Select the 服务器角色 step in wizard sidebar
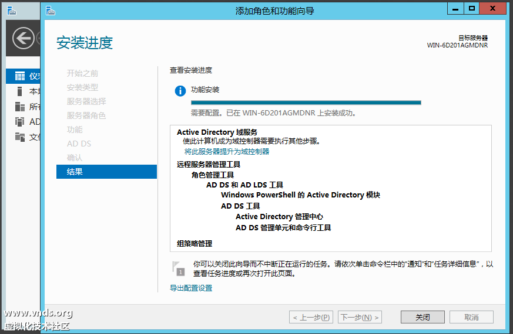Screen dimensions: 513x334 point(86,115)
